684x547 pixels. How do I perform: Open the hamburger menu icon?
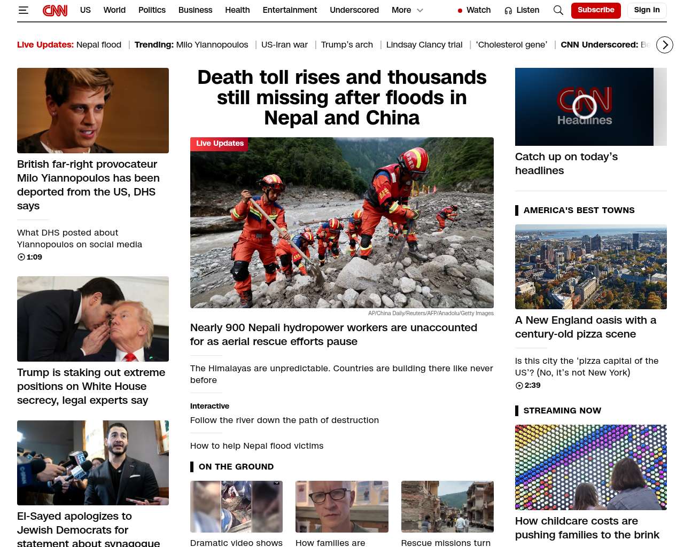pos(24,10)
